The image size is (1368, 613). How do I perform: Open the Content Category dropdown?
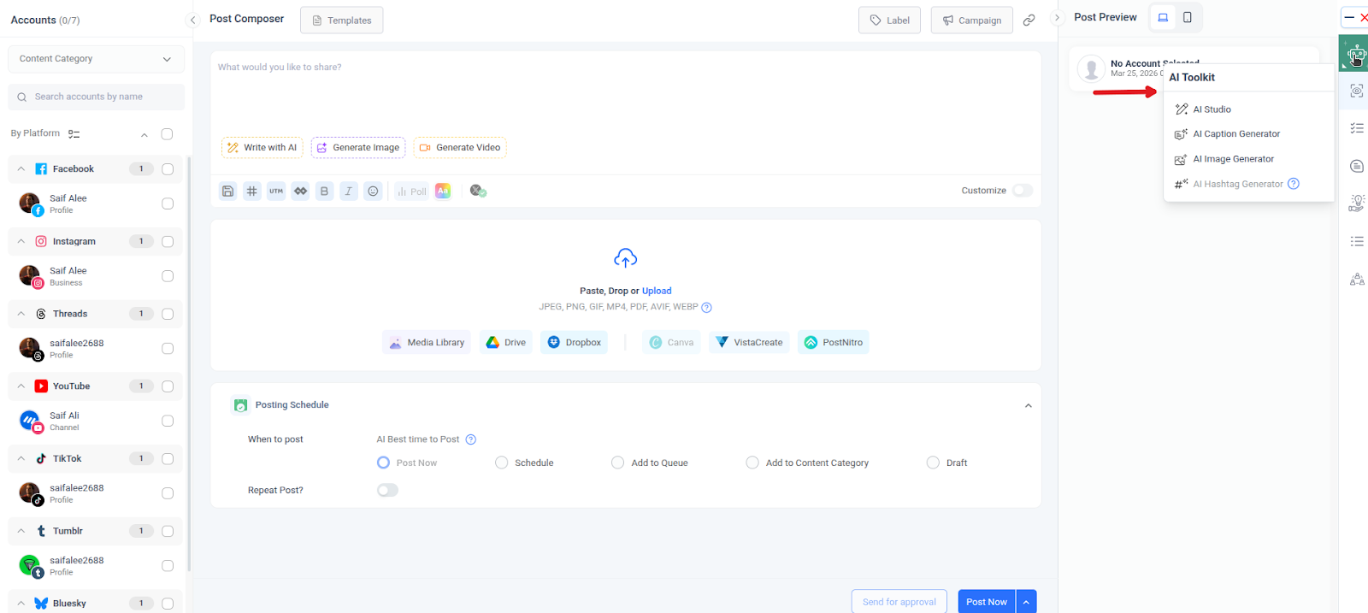pos(96,59)
